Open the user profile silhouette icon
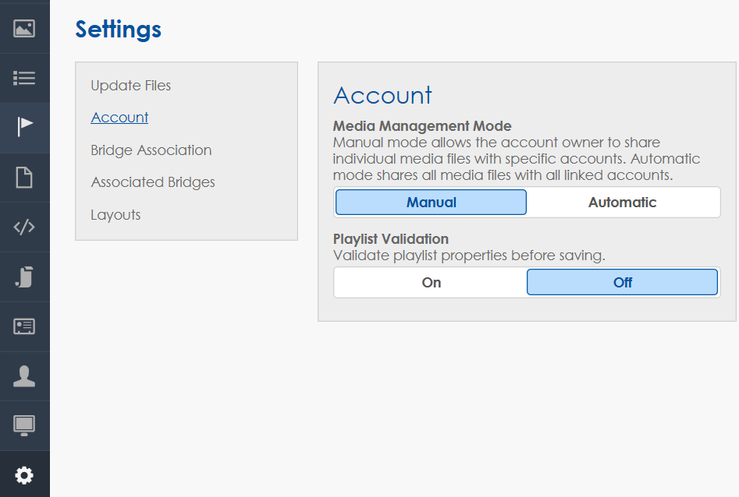The width and height of the screenshot is (739, 497). tap(24, 376)
